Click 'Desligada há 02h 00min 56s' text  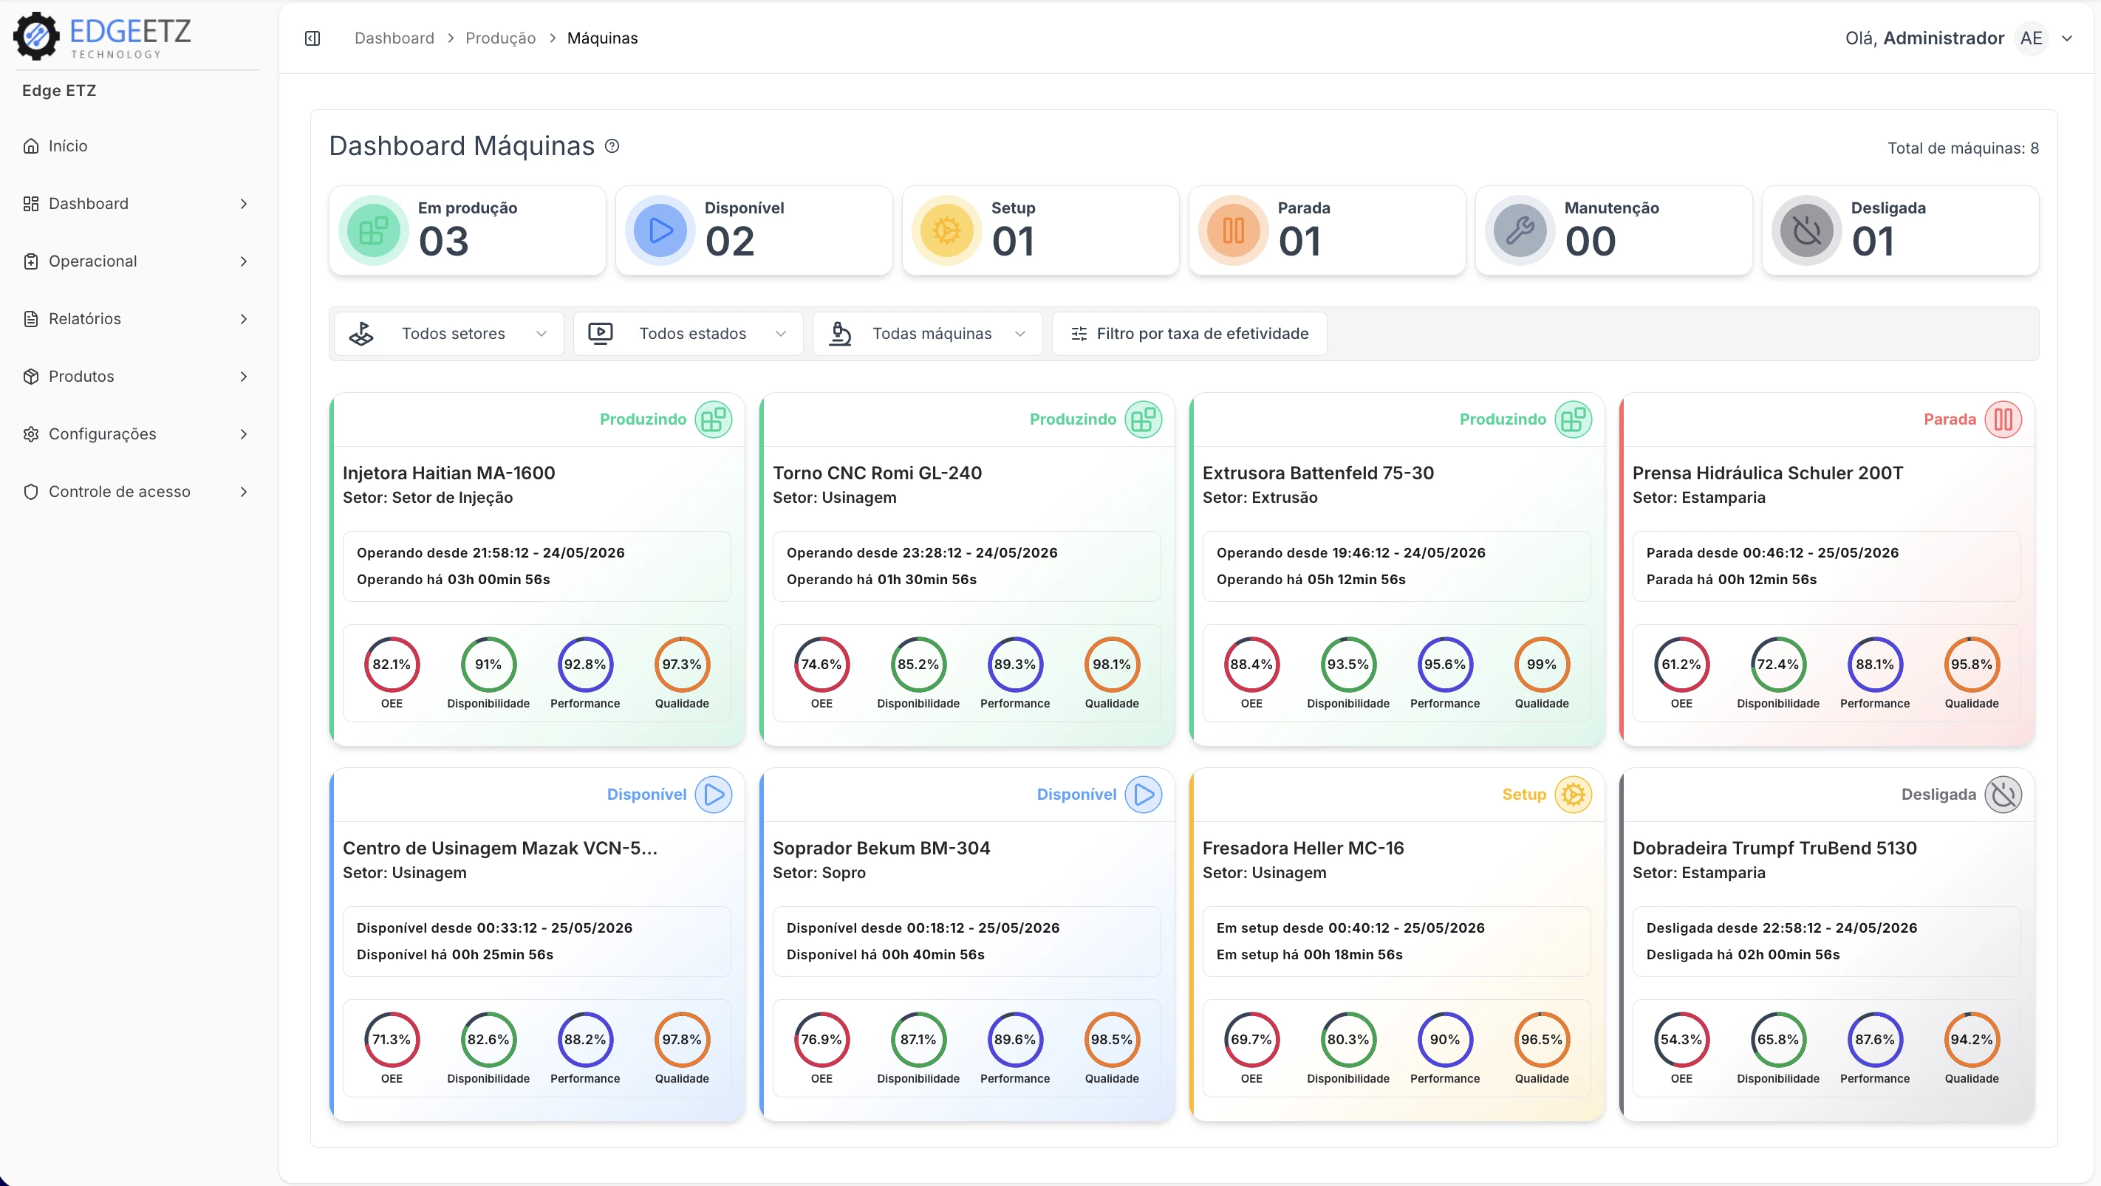click(1743, 955)
